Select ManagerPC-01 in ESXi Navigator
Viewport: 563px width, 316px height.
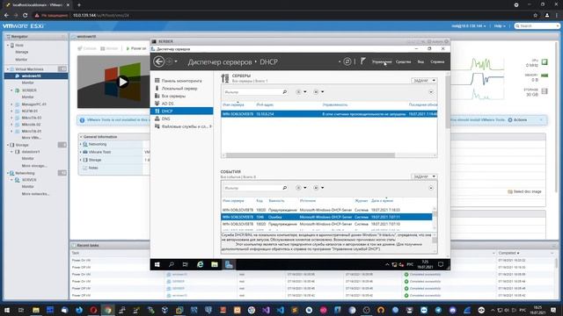(x=33, y=104)
